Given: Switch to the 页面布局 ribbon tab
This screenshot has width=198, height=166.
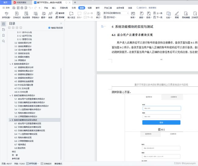Looking at the screenshot, I should (64, 8).
